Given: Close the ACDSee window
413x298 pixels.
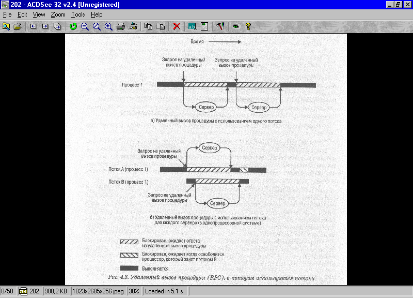Looking at the screenshot, I should 407,5.
